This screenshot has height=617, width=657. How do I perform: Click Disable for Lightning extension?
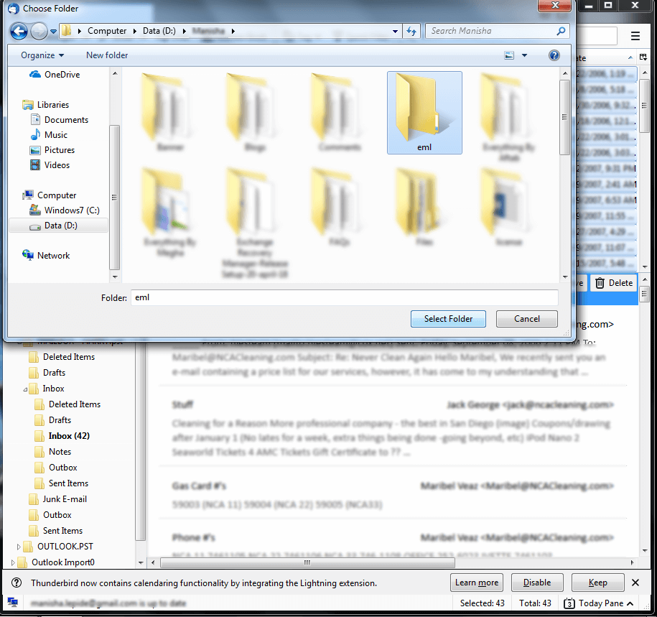click(x=537, y=583)
